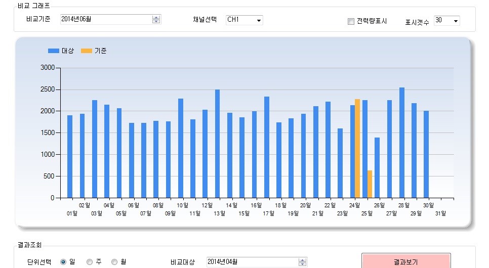Click the 2014년04월 field's spinner arrows

(302, 262)
